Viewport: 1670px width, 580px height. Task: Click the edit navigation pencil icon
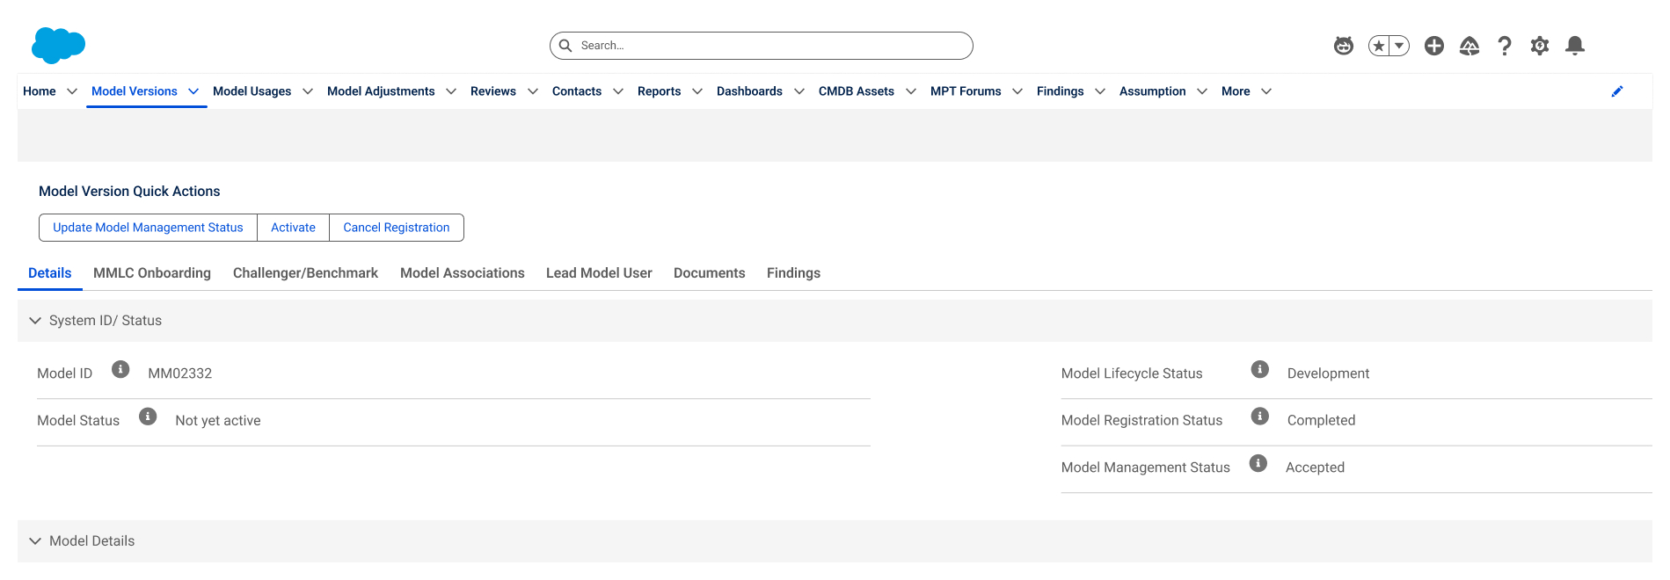coord(1616,91)
